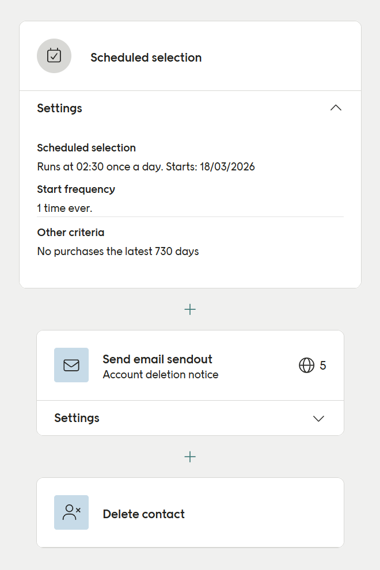
Task: Expand the Send email settings chevron
Action: (318, 419)
